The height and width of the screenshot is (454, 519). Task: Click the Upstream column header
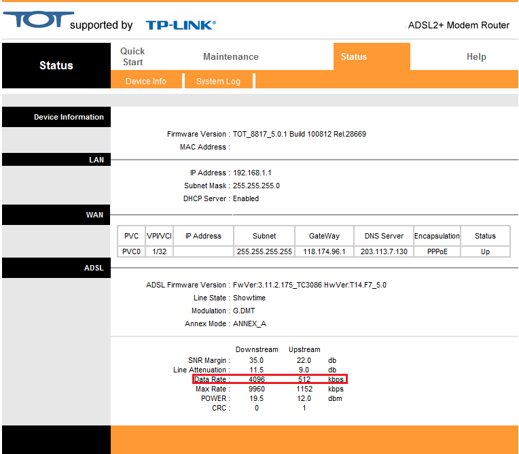tap(304, 350)
